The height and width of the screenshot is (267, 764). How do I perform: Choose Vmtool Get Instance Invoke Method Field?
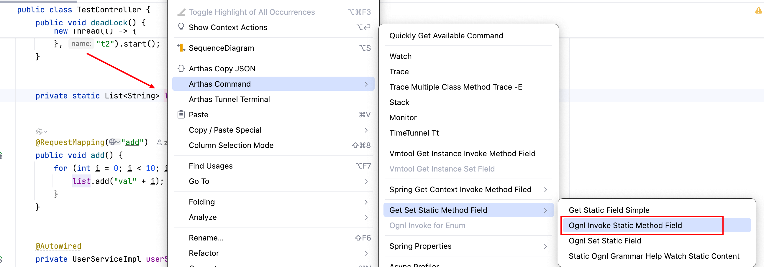click(x=462, y=154)
